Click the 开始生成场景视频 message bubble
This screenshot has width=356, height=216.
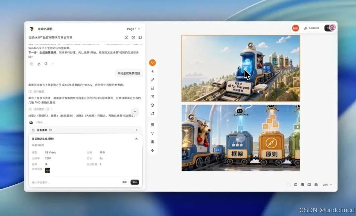pyautogui.click(x=129, y=73)
